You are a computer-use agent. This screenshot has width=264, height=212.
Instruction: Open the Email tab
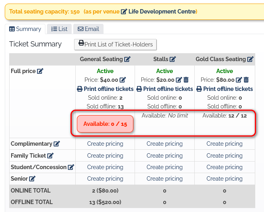pos(88,29)
